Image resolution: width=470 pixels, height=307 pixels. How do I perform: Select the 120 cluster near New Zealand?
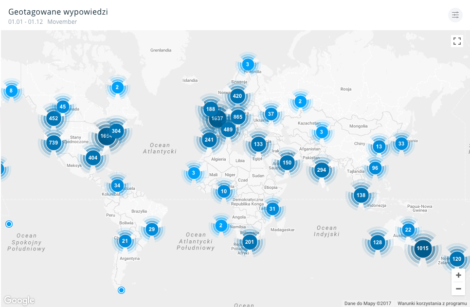(456, 259)
